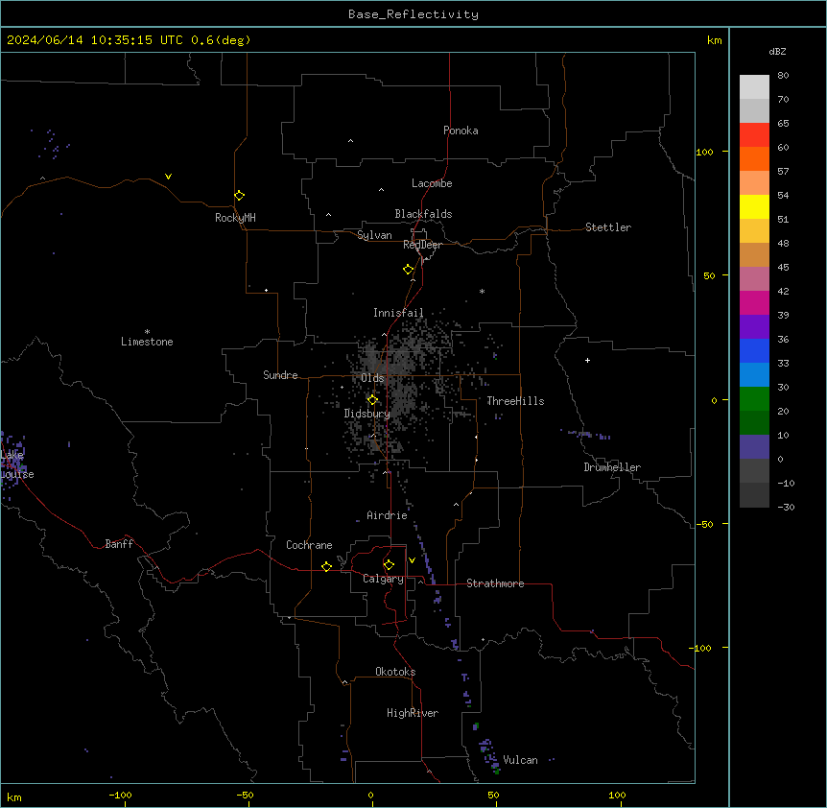This screenshot has width=827, height=808.
Task: Click the yellow diamond marker near RockyMH
Action: click(240, 196)
